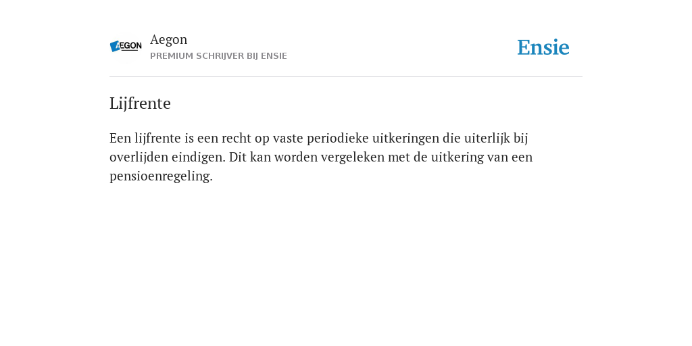Click the word 'vaste' in the first line
The height and width of the screenshot is (346, 692).
288,138
